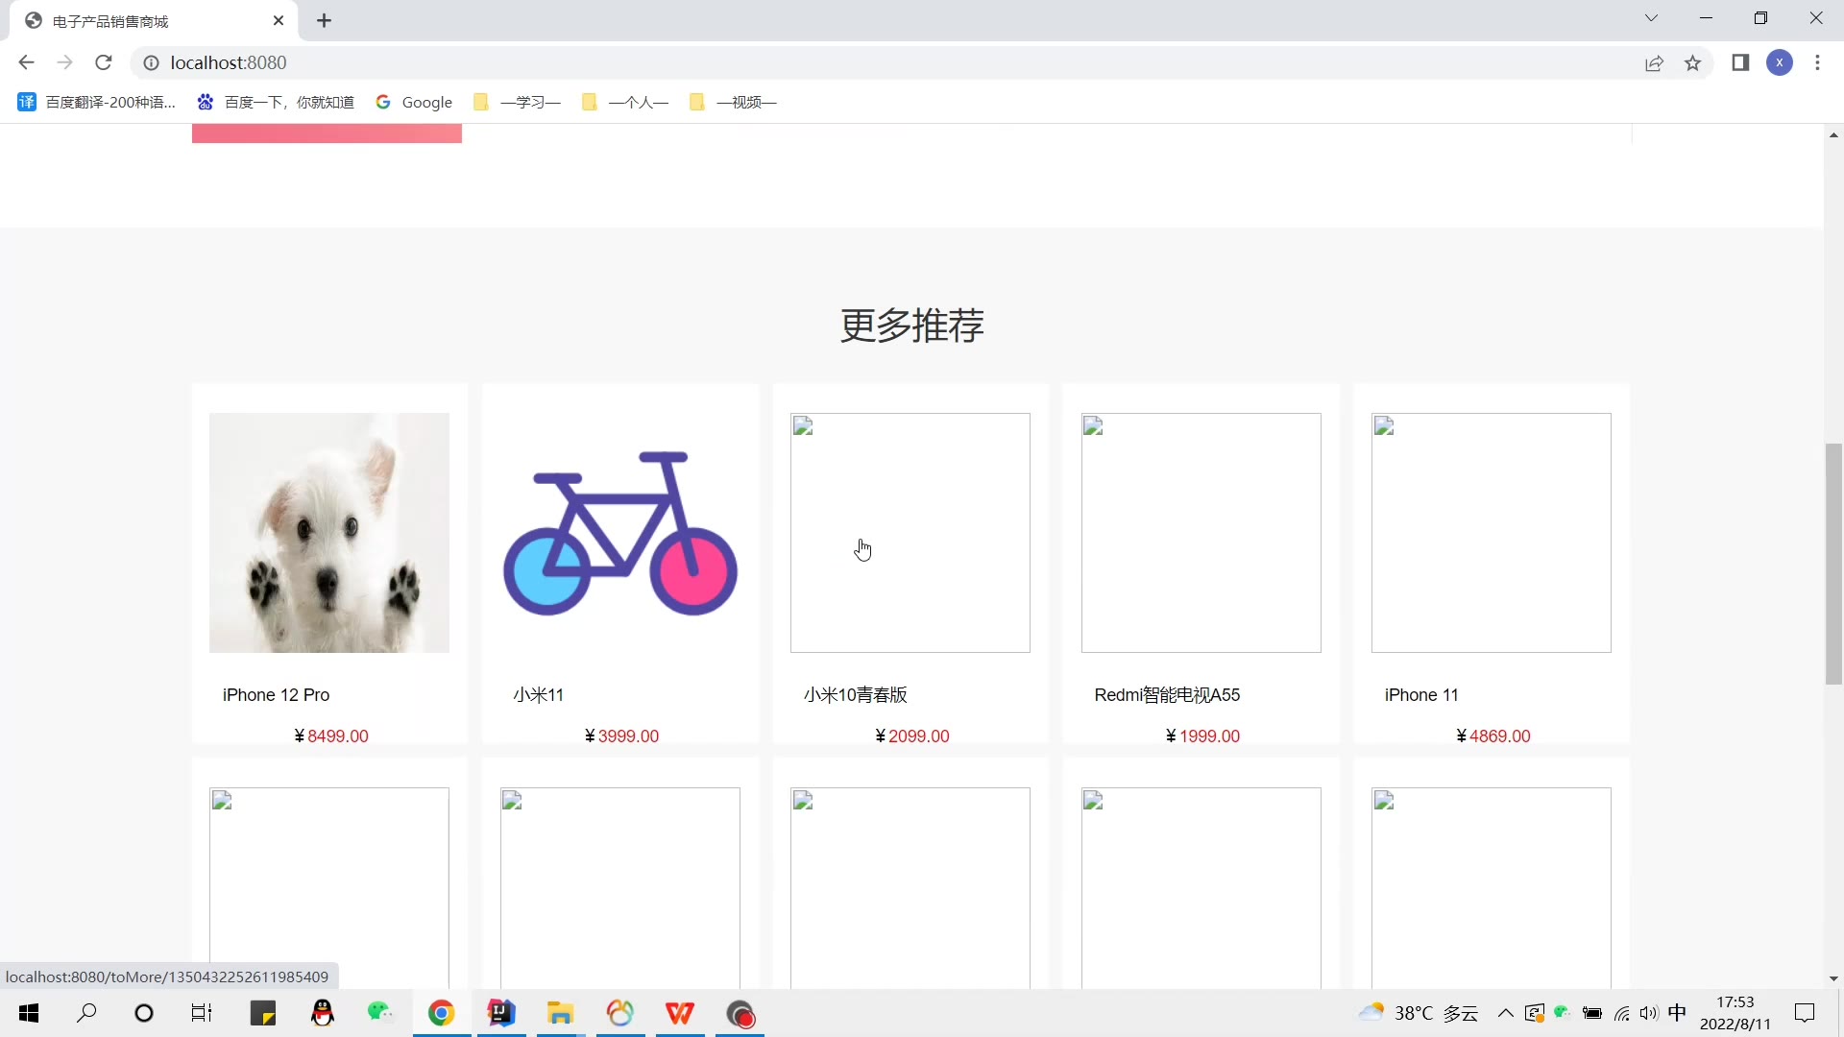Open a new browser tab
The width and height of the screenshot is (1844, 1037).
tap(325, 21)
